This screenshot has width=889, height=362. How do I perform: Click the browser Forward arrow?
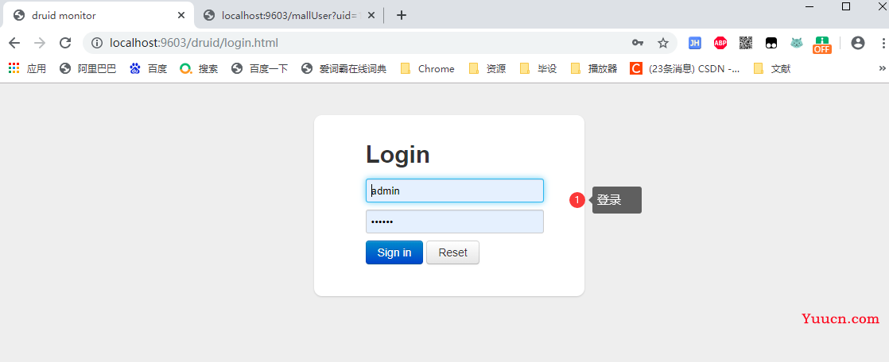pos(40,43)
